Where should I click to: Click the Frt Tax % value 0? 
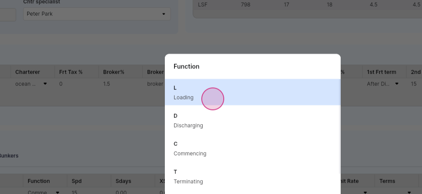[x=61, y=84]
